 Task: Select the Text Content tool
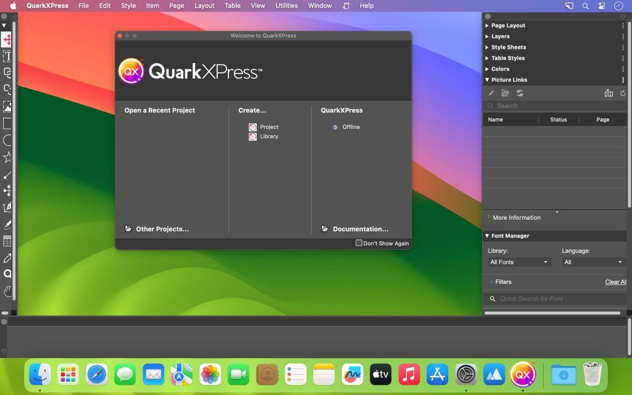coord(7,56)
